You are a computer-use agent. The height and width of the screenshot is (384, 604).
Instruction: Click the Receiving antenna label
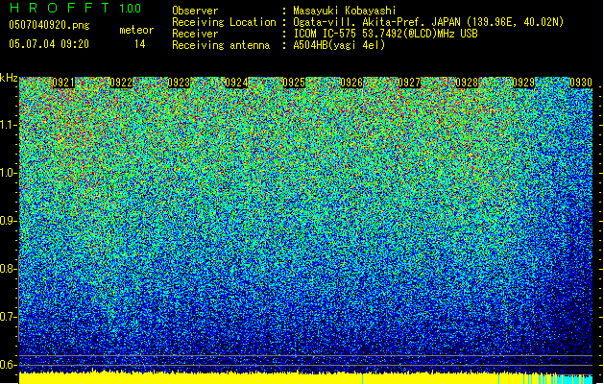point(221,45)
